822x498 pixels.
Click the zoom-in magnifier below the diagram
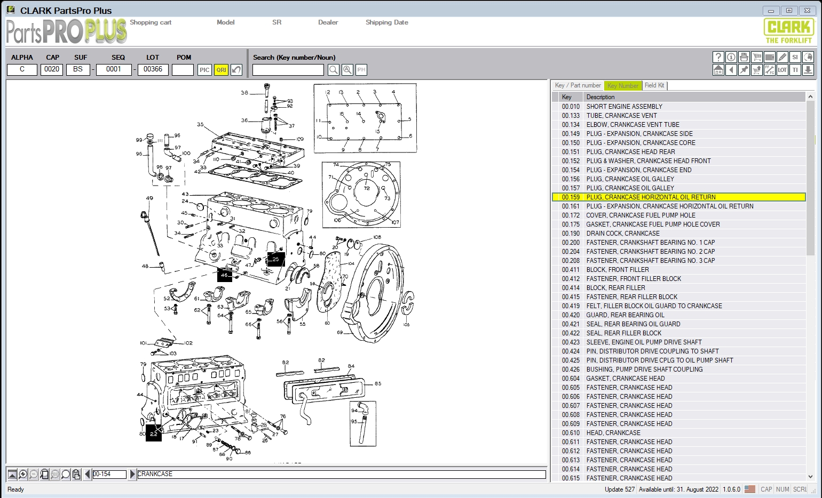[x=23, y=474]
